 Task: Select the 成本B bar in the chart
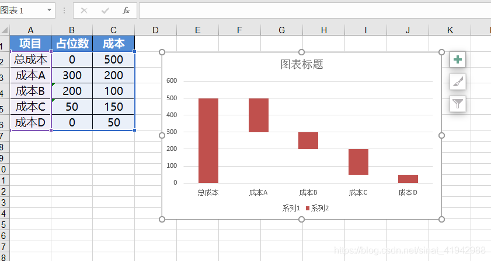(308, 140)
